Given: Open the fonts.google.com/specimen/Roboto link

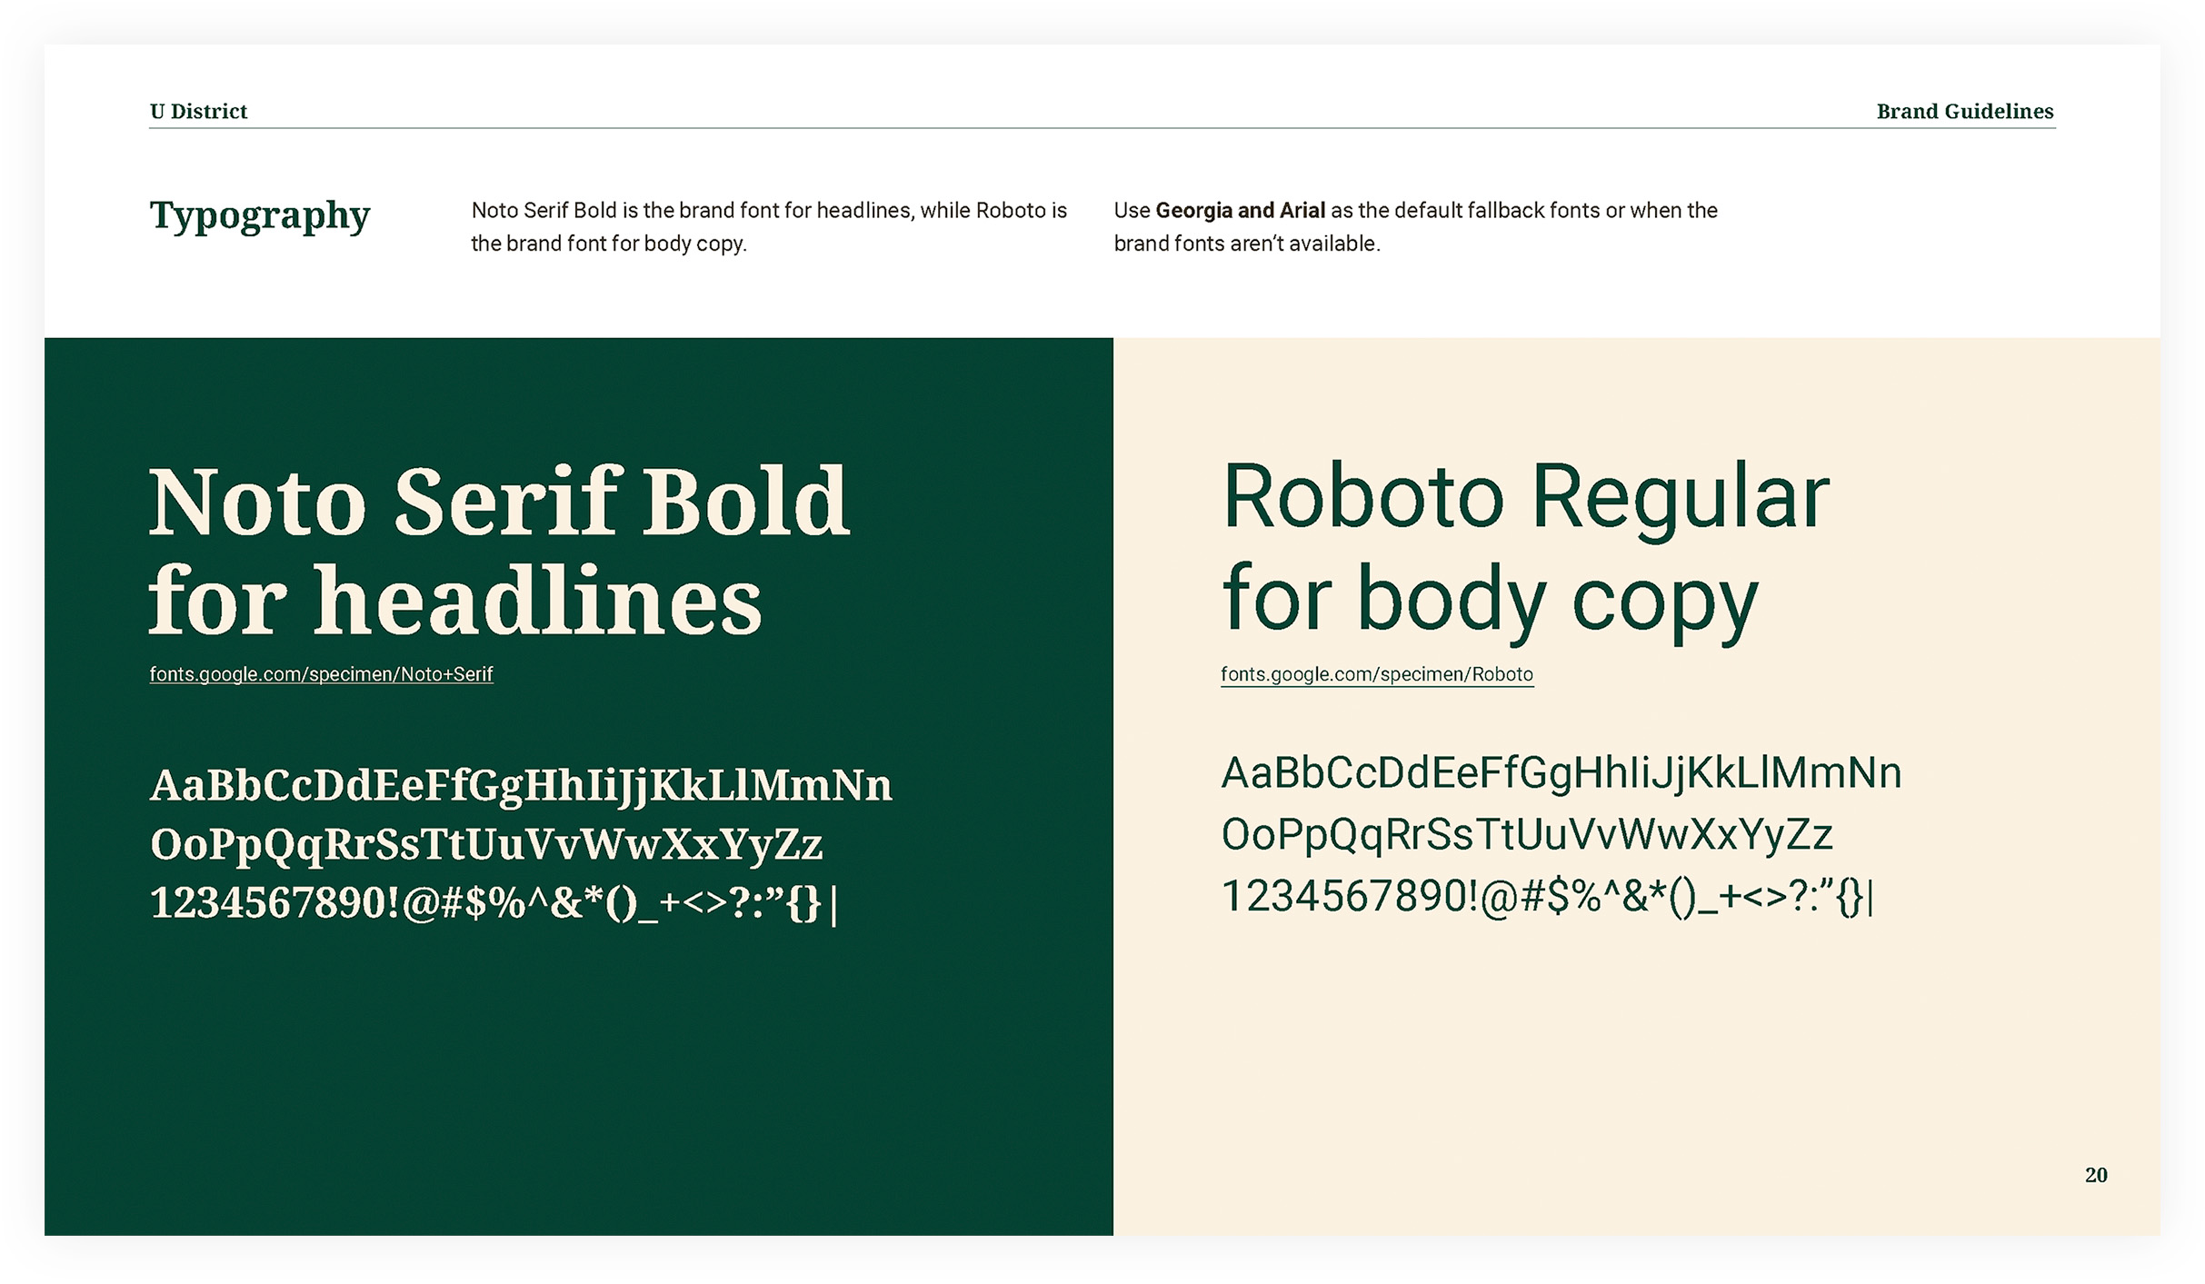Looking at the screenshot, I should point(1376,674).
